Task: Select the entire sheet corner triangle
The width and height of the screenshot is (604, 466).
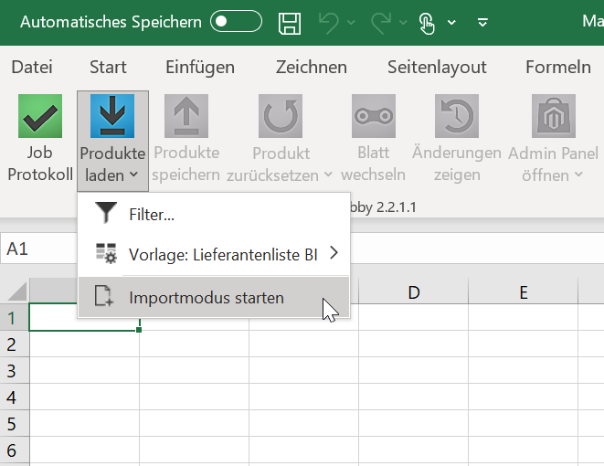Action: [x=17, y=291]
